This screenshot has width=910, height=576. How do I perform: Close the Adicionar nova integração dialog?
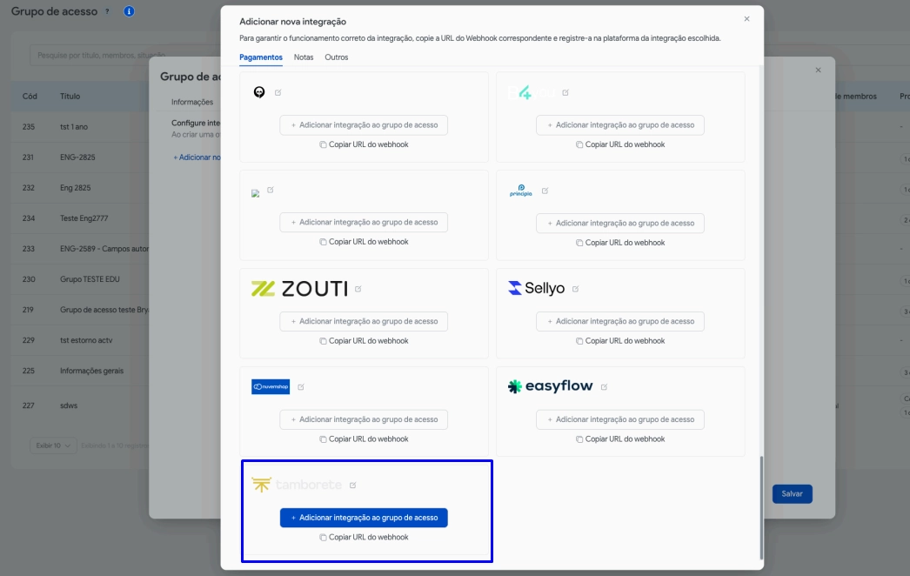[x=746, y=18]
